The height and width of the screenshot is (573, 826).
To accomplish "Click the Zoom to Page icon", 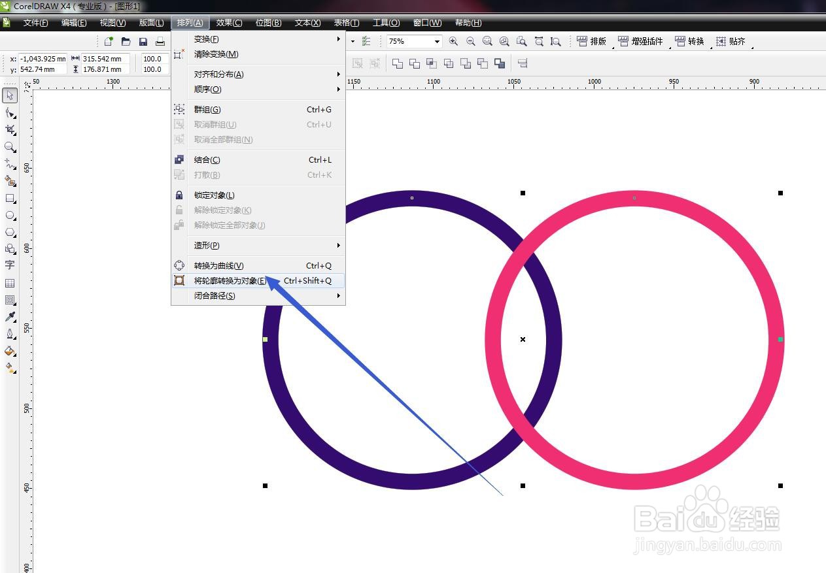I will pyautogui.click(x=521, y=41).
